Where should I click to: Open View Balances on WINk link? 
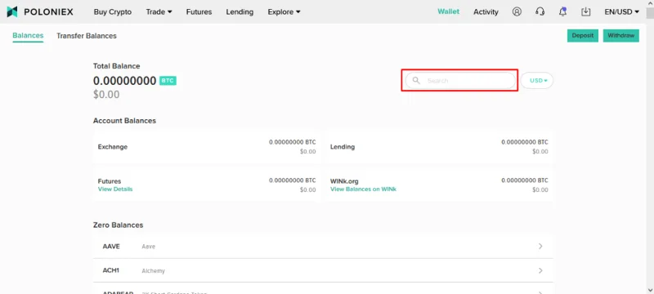coord(363,189)
